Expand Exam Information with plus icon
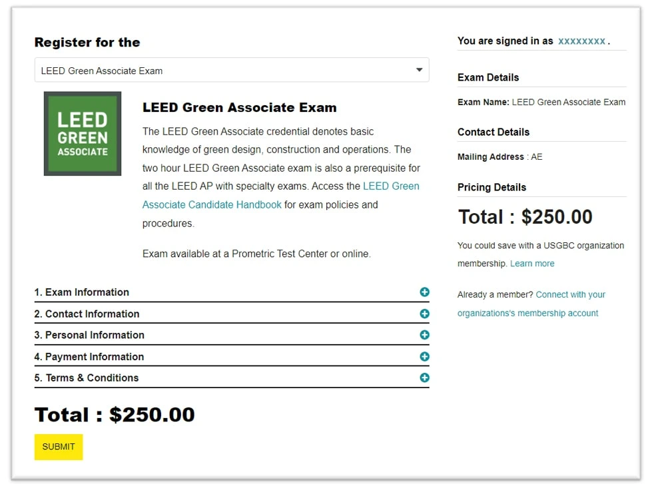The width and height of the screenshot is (652, 484). coord(424,292)
